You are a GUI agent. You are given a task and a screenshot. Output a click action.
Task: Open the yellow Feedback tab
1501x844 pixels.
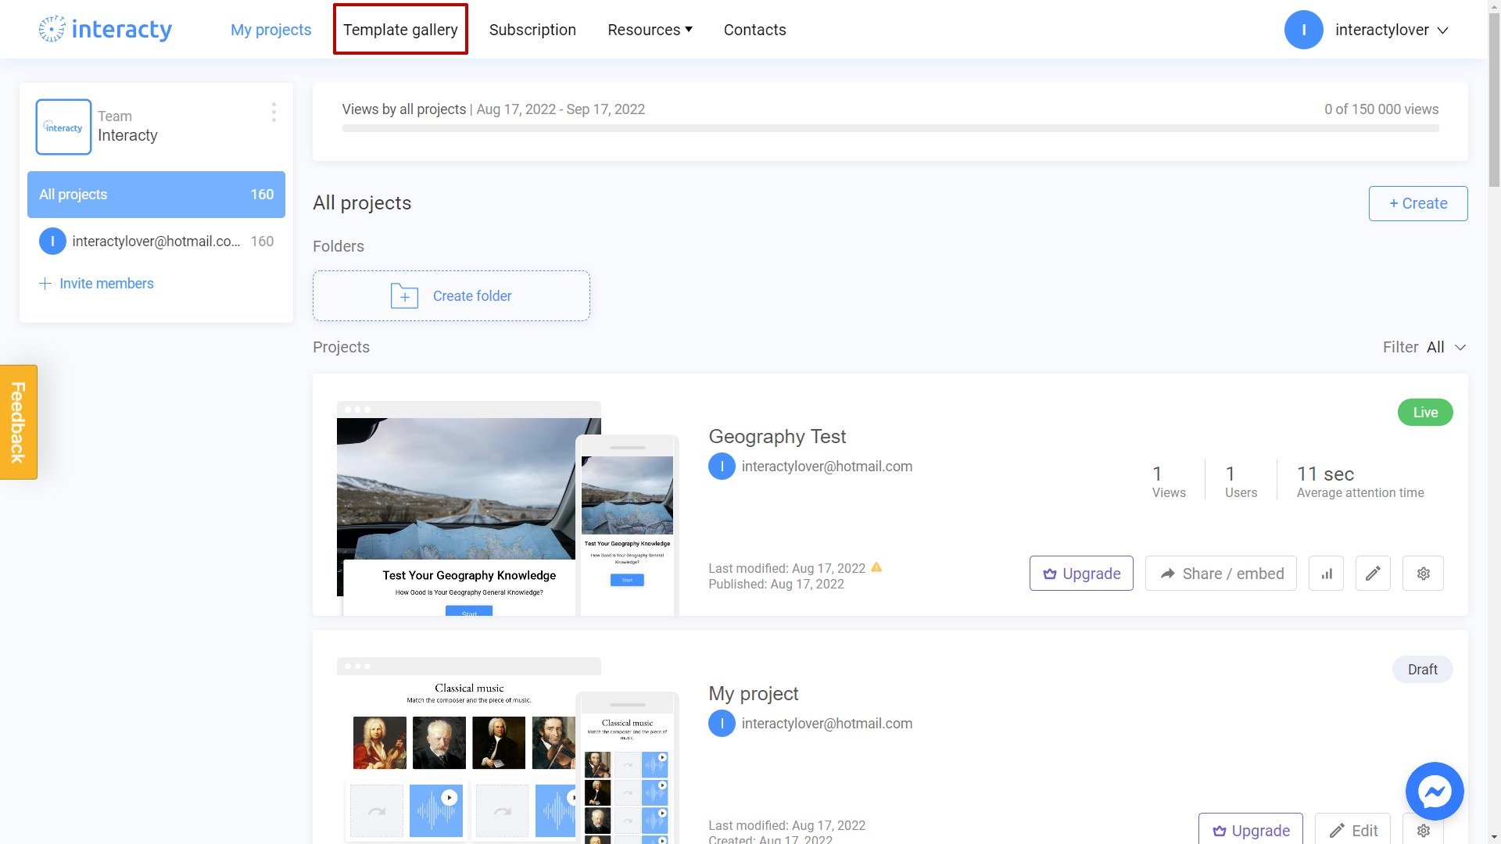19,422
